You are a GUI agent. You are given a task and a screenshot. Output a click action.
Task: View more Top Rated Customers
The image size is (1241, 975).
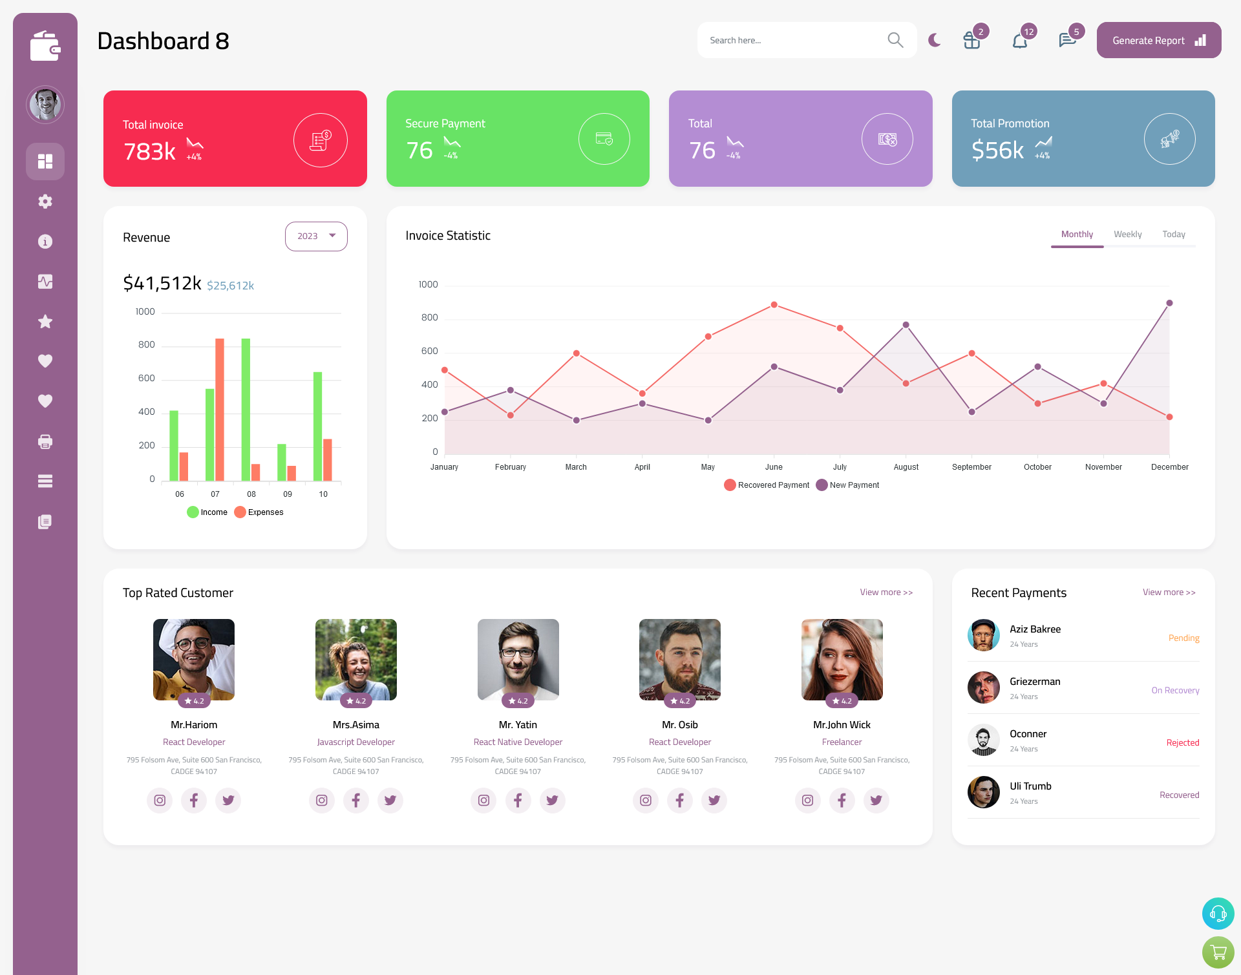(886, 592)
